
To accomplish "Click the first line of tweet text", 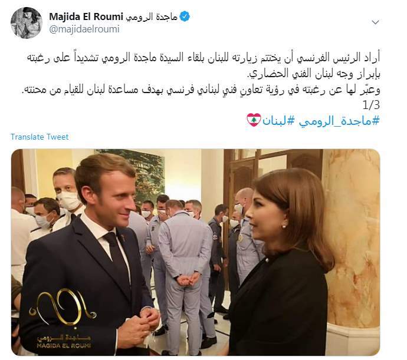I will pos(203,58).
